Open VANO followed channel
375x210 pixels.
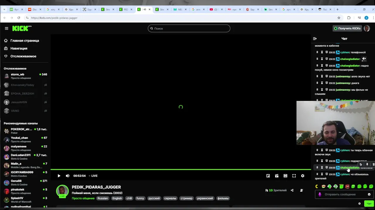pos(25,111)
